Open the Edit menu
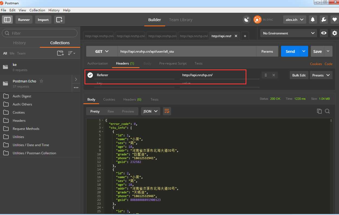The height and width of the screenshot is (215, 339). click(x=12, y=10)
